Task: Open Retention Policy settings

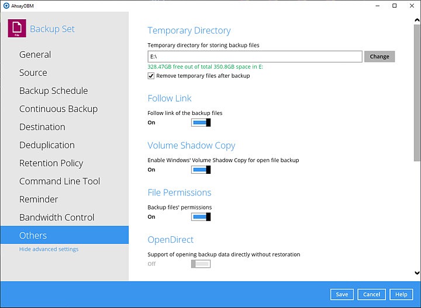Action: click(x=51, y=163)
